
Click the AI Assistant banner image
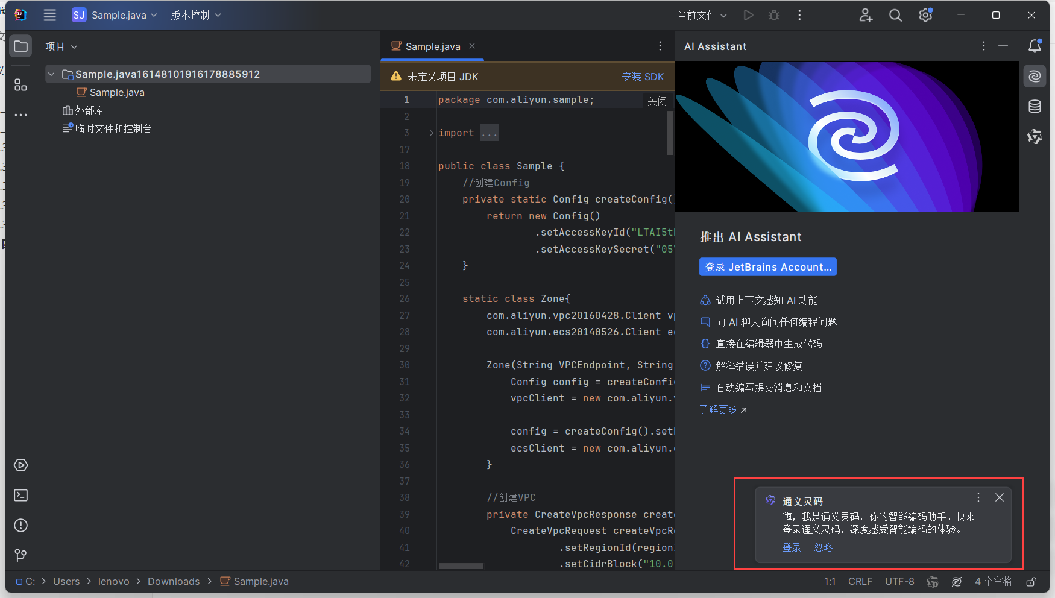click(847, 137)
